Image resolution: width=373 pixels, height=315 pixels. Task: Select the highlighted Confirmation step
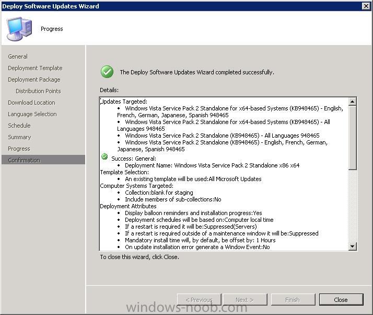[x=43, y=160]
